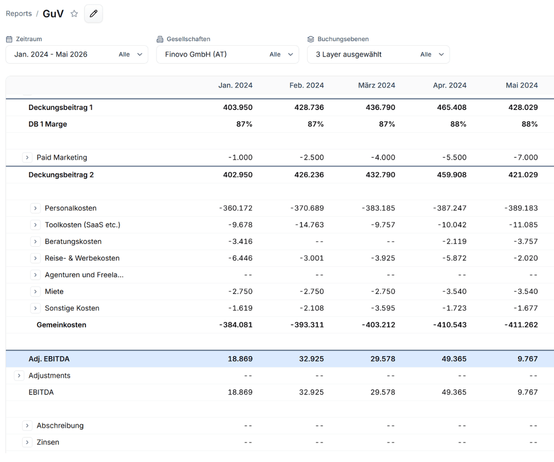Open the pencil edit button beside GuV
This screenshot has height=462, width=554.
coord(93,14)
